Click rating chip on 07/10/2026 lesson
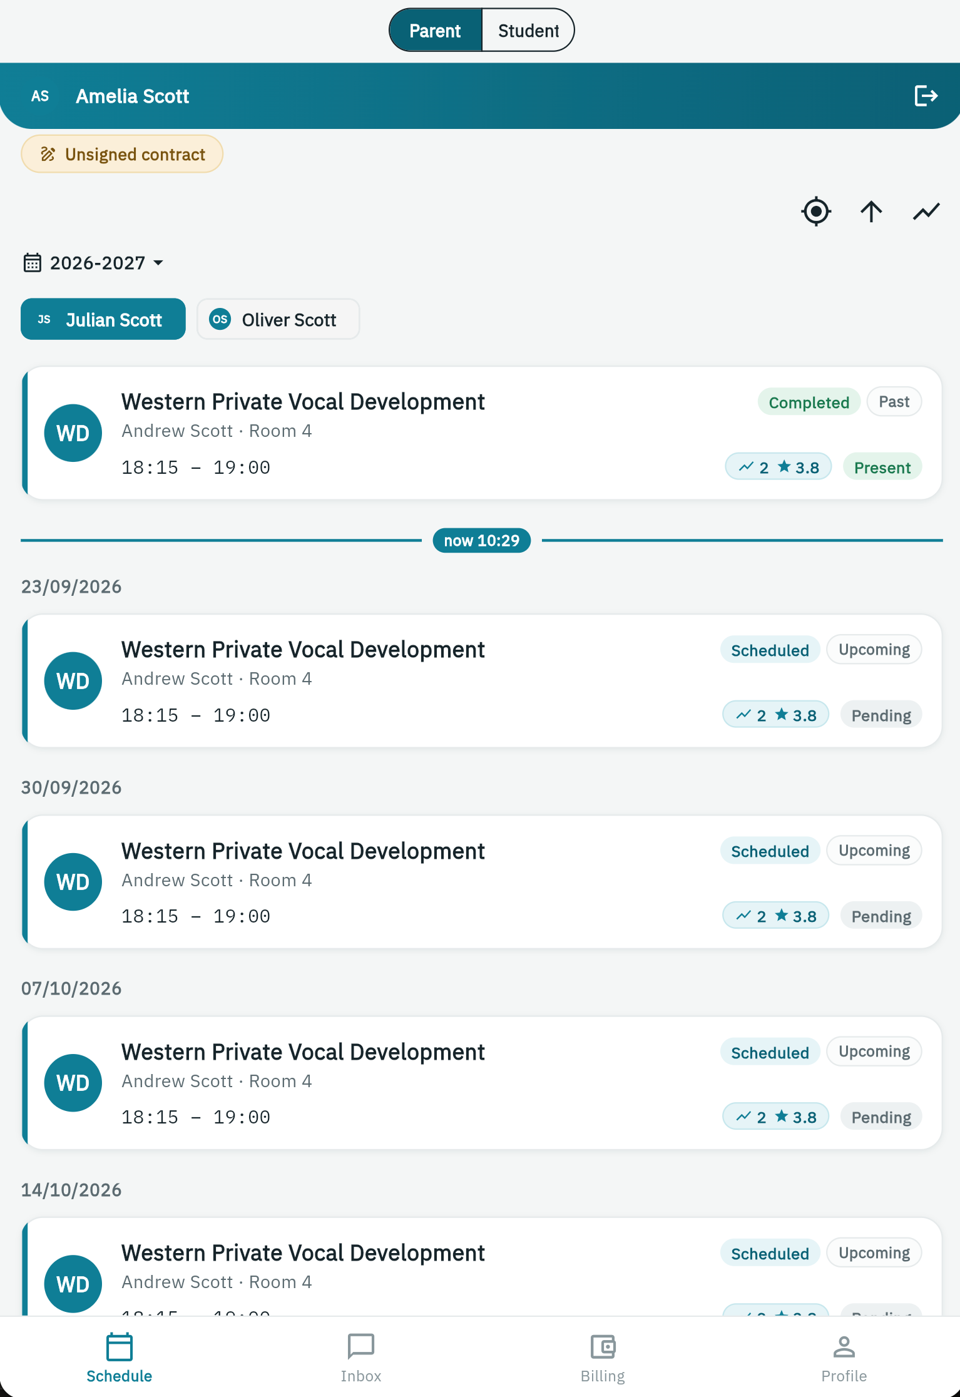 pos(775,1117)
